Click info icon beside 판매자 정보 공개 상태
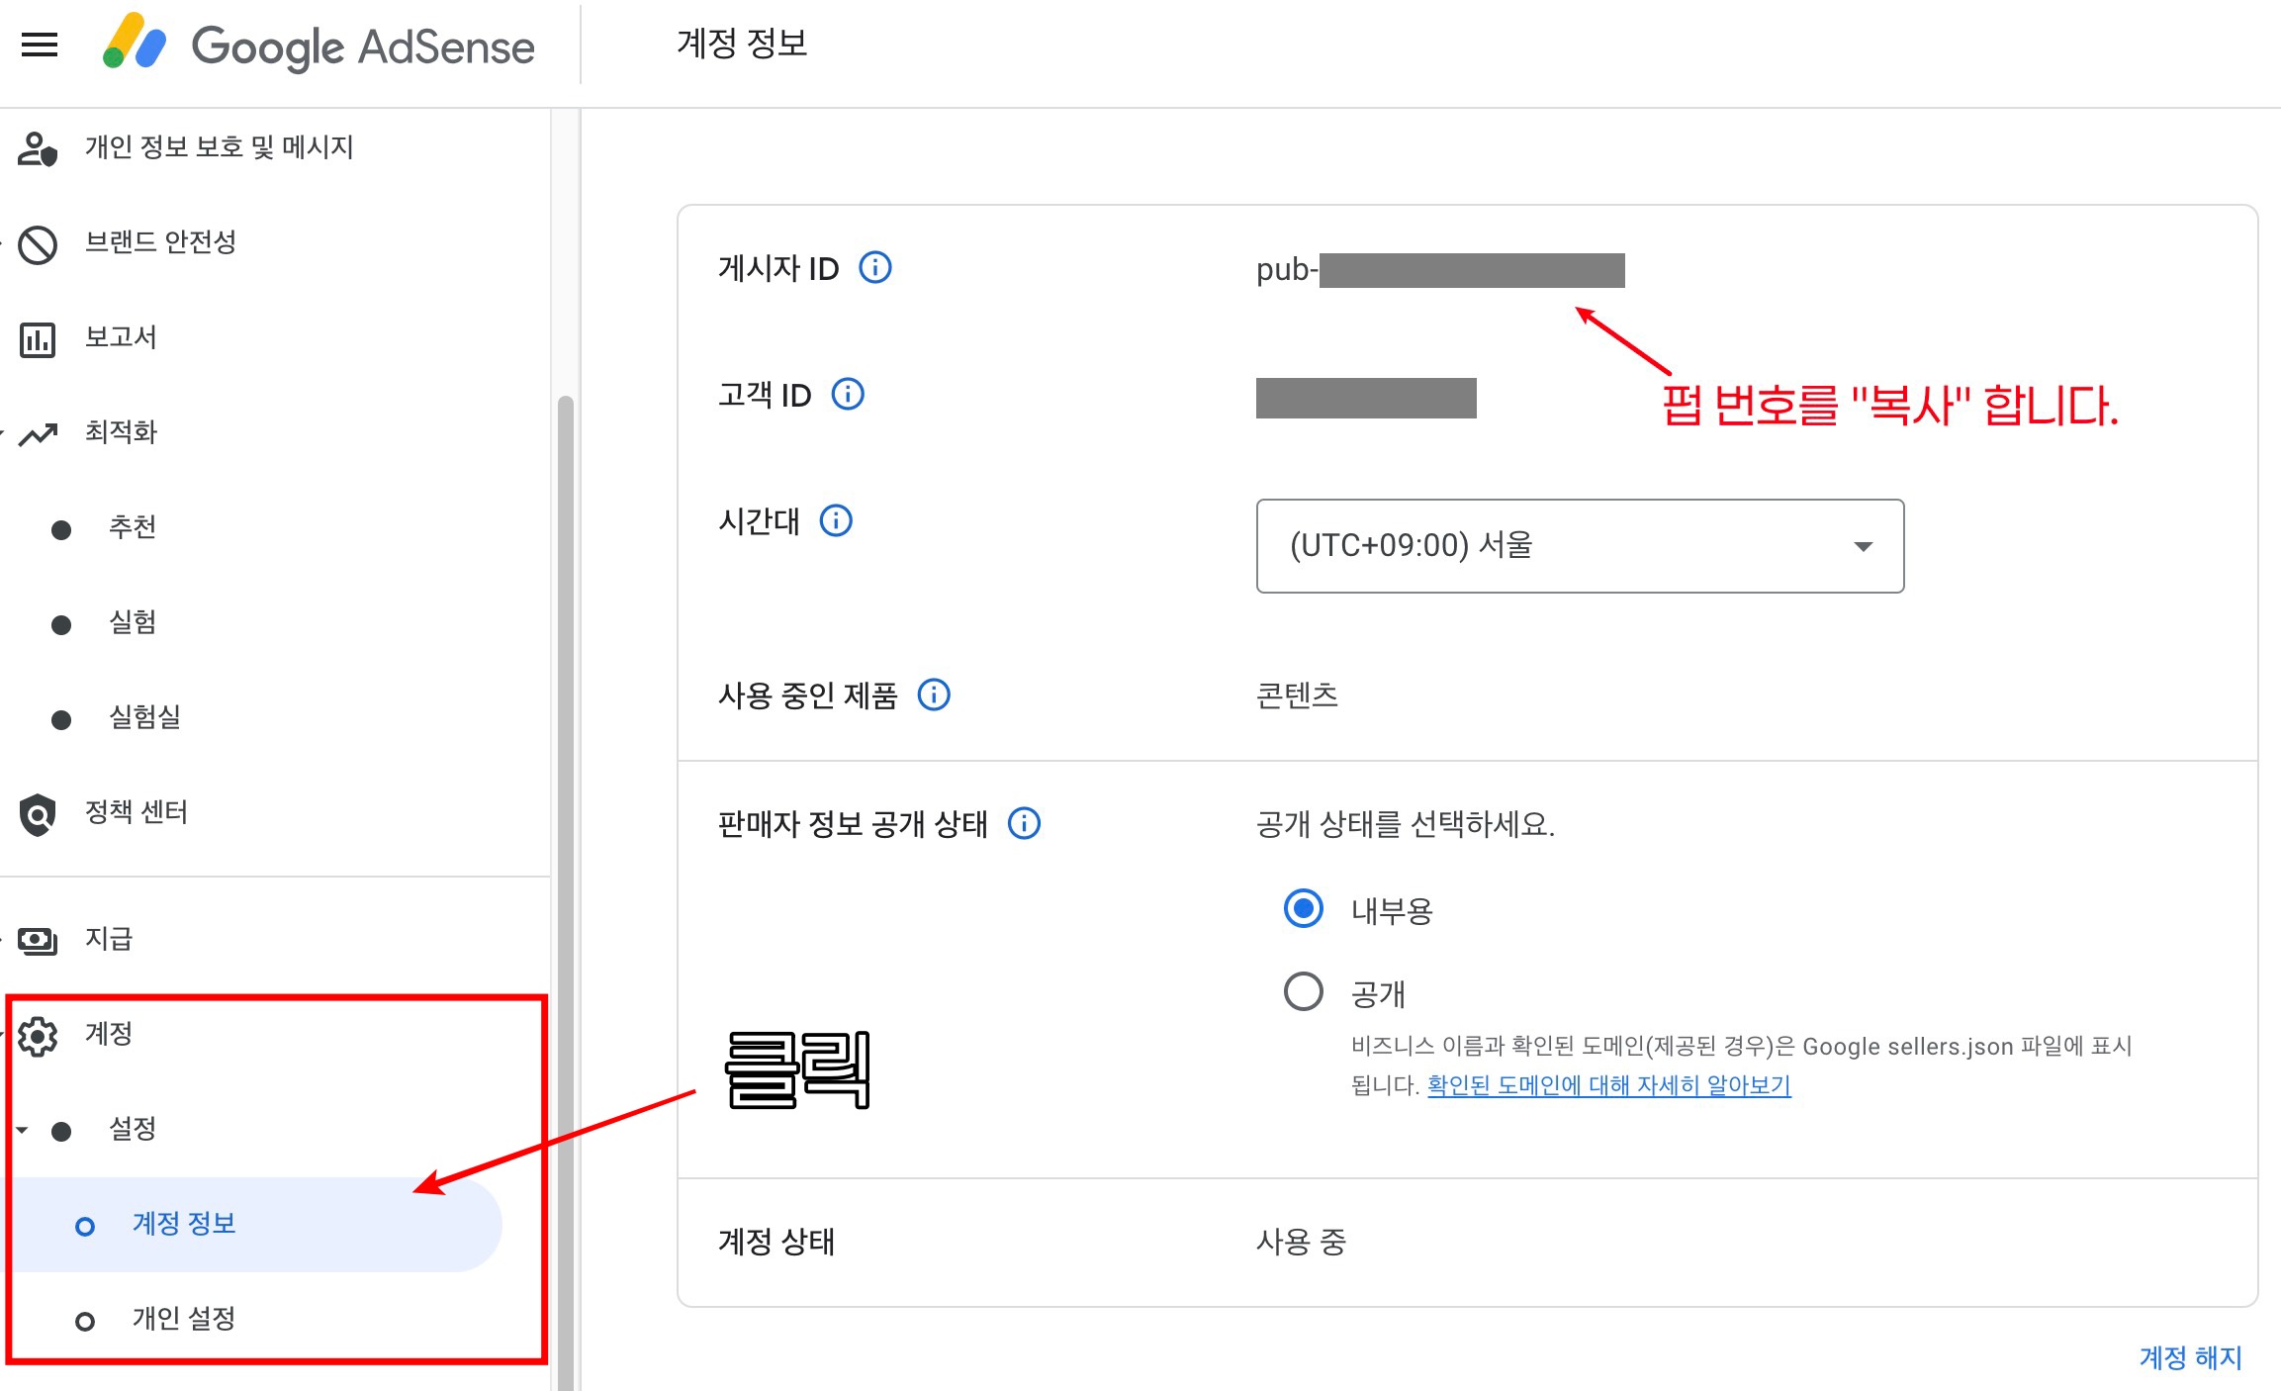2281x1391 pixels. click(x=1024, y=823)
